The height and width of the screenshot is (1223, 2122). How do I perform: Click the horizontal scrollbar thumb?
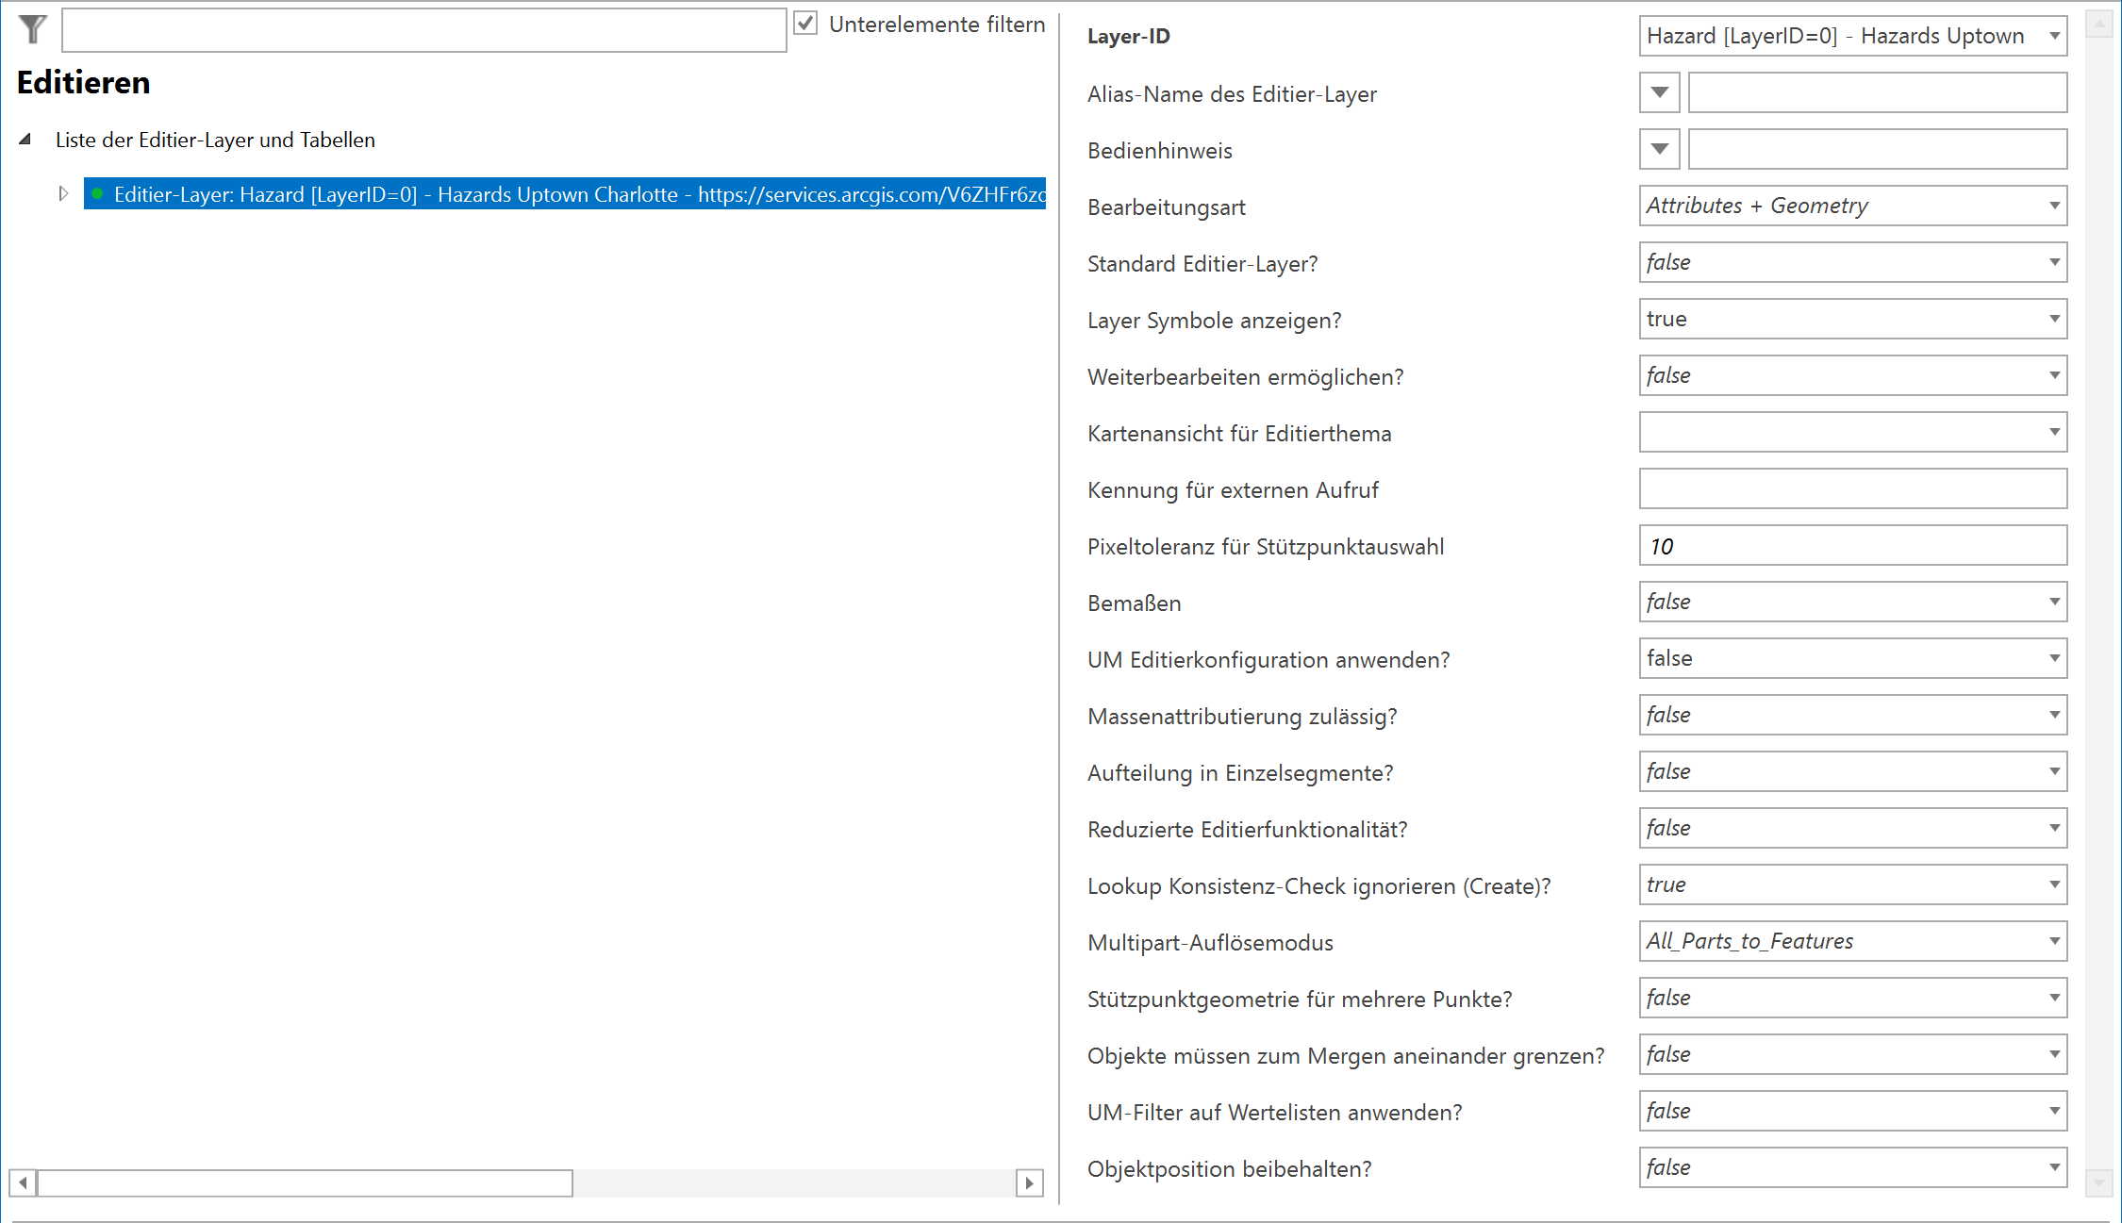click(x=304, y=1182)
